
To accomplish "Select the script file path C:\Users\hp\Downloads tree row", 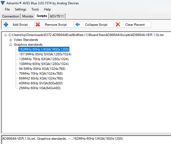I will click(x=86, y=35).
